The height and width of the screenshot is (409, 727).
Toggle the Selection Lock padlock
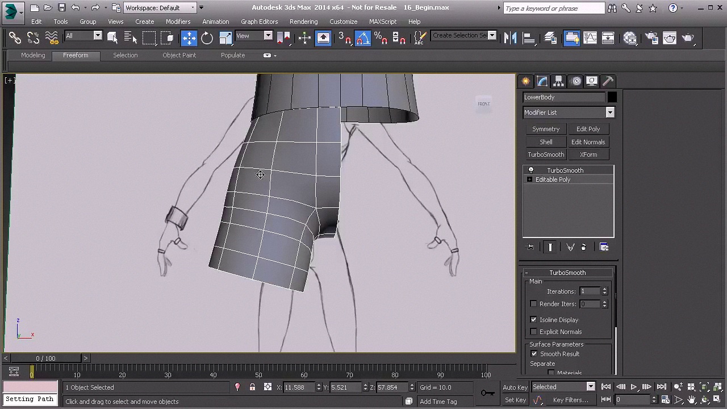(252, 387)
